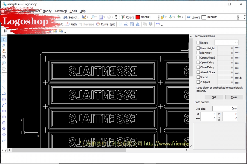Click the Curve Split button
This screenshot has width=247, height=164.
(x=106, y=24)
